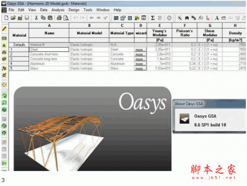Screen dimensions: 247x186
Task: Click the four-arrow fit icon in sidebar
Action: coord(4,85)
